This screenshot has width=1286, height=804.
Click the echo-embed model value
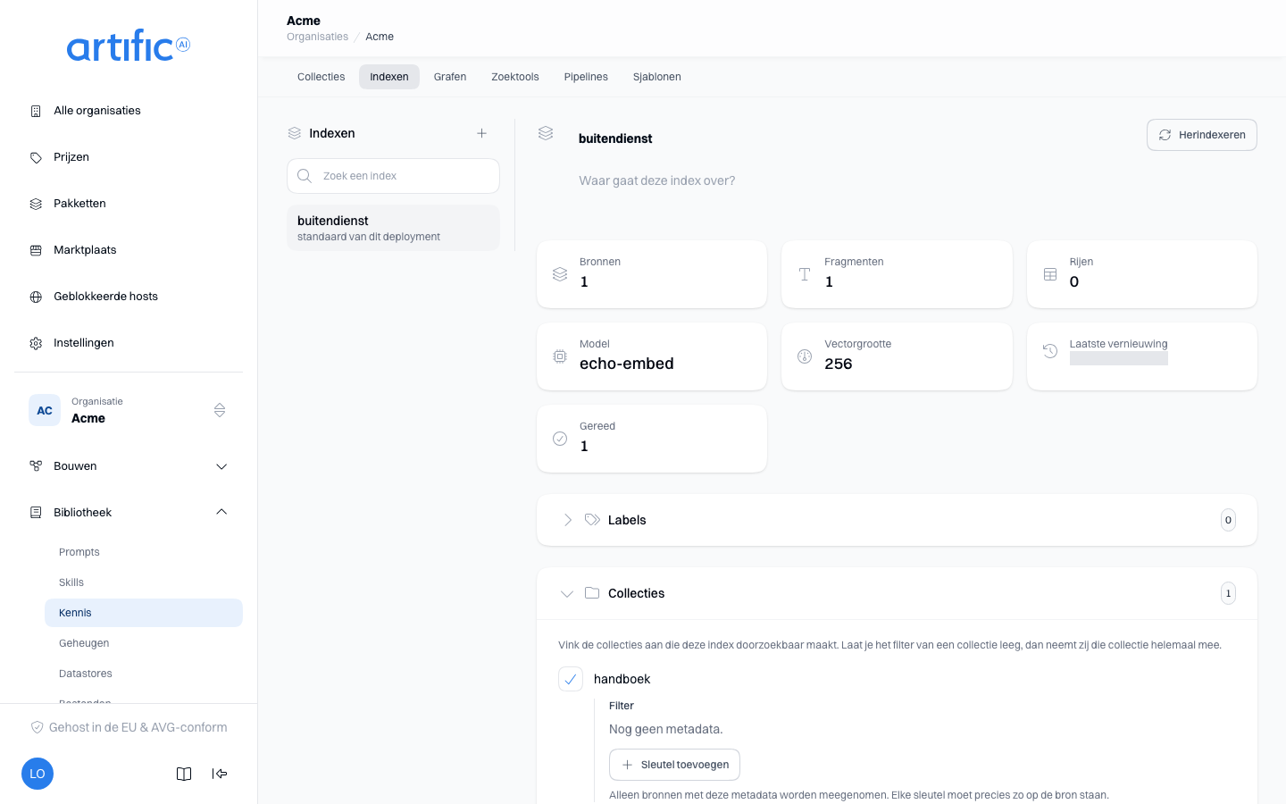pyautogui.click(x=627, y=364)
